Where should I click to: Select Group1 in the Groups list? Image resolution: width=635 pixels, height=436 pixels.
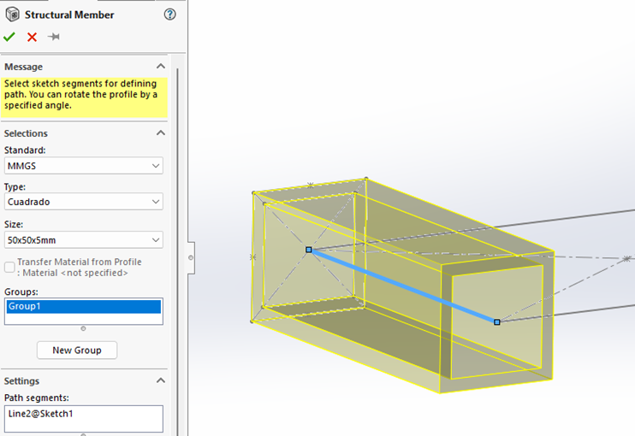coord(84,306)
